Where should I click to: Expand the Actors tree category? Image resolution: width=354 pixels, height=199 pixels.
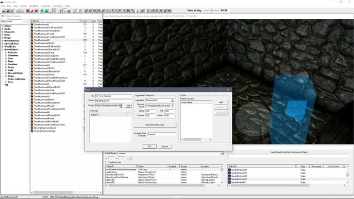(2, 26)
